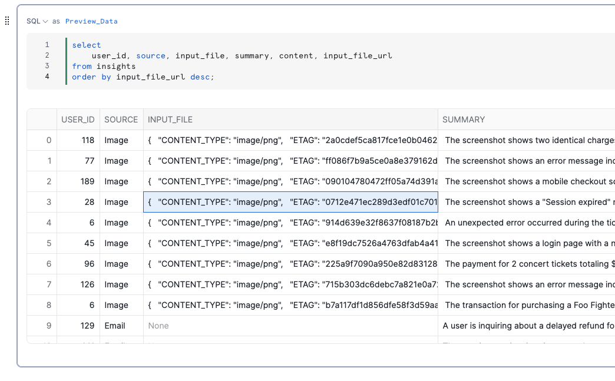Screen dimensions: 615x381
Task: Click the six-dot drag handle icon
Action: [6, 21]
